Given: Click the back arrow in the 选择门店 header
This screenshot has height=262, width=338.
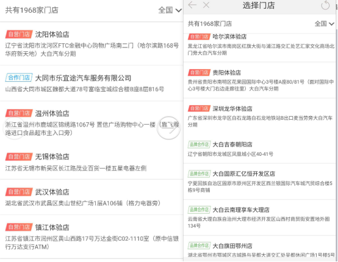Looking at the screenshot, I should pyautogui.click(x=192, y=5).
